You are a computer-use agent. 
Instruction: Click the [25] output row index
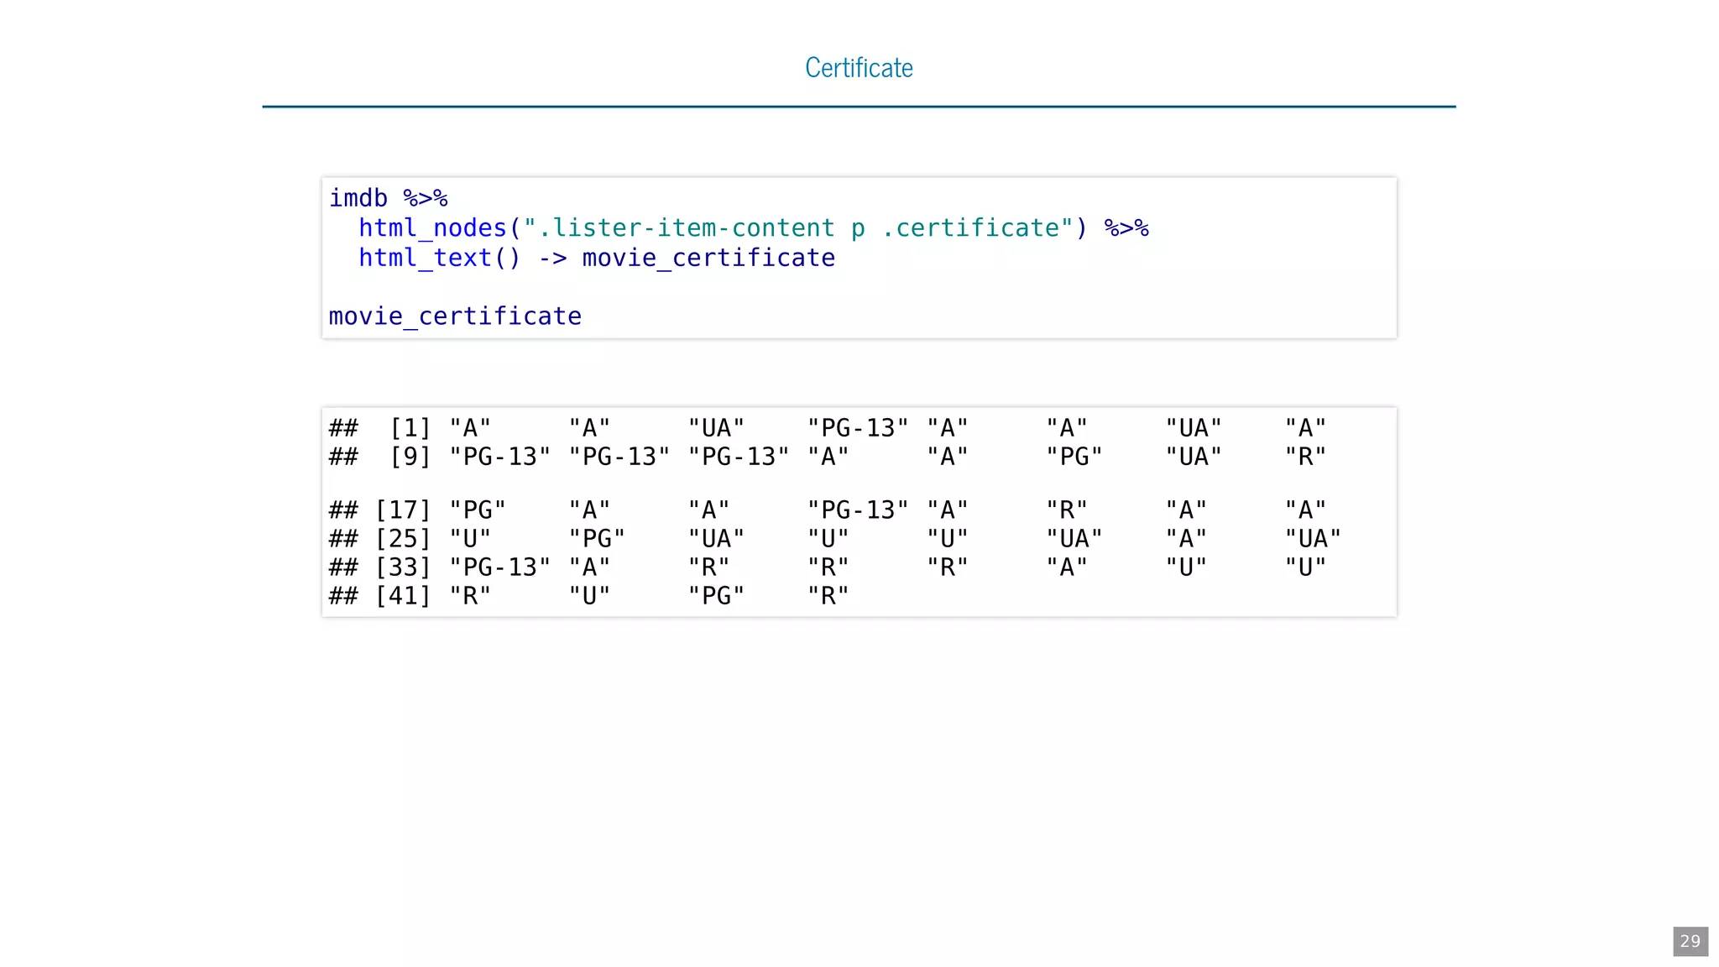[403, 539]
